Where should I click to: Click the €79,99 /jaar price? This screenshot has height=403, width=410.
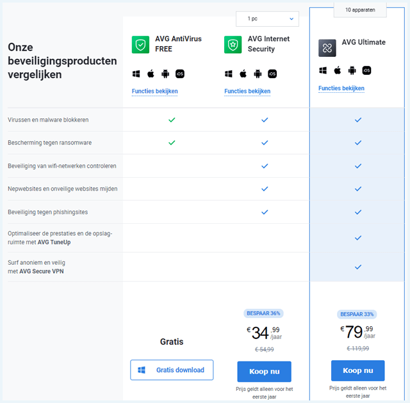[357, 332]
